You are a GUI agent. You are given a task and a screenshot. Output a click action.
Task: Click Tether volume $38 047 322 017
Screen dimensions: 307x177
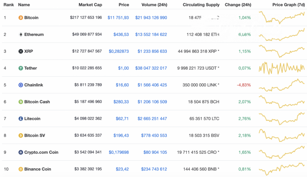coord(151,68)
